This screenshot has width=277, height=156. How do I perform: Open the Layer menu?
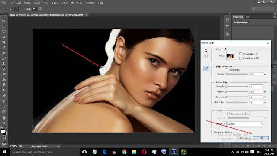click(37, 3)
